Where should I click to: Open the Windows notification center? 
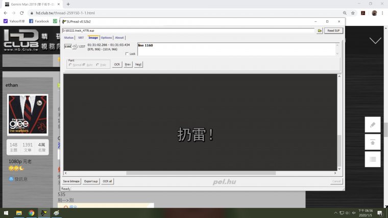[380, 213]
